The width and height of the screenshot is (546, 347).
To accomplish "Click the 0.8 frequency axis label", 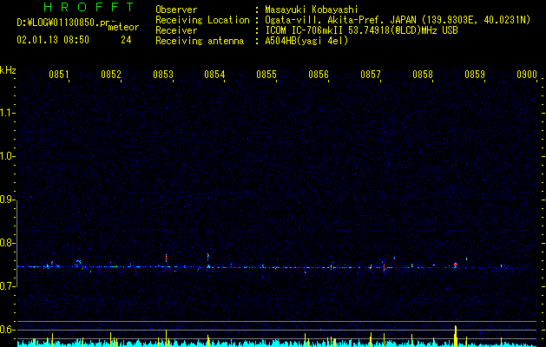I will (x=7, y=243).
